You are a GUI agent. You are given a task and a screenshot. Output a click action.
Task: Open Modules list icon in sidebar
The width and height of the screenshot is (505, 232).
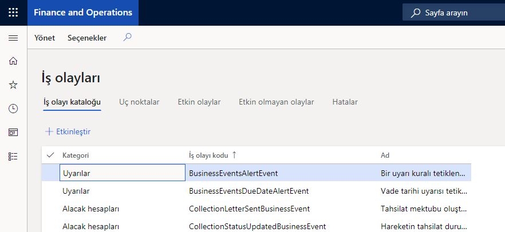(13, 157)
